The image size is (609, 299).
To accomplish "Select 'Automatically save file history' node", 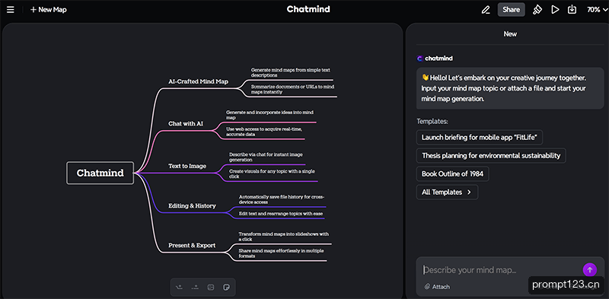I will click(x=282, y=199).
